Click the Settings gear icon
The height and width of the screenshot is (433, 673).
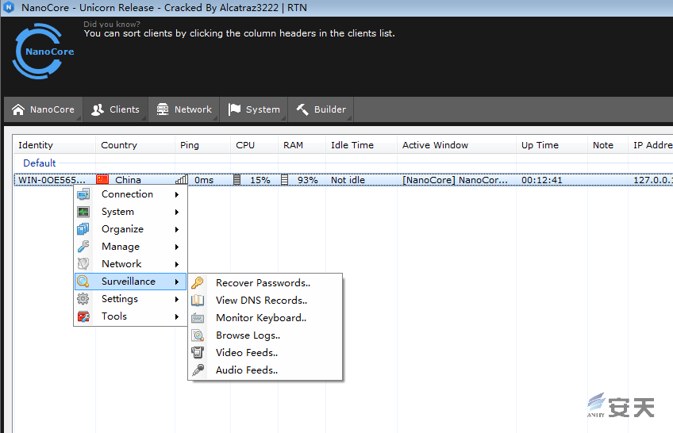[x=83, y=299]
